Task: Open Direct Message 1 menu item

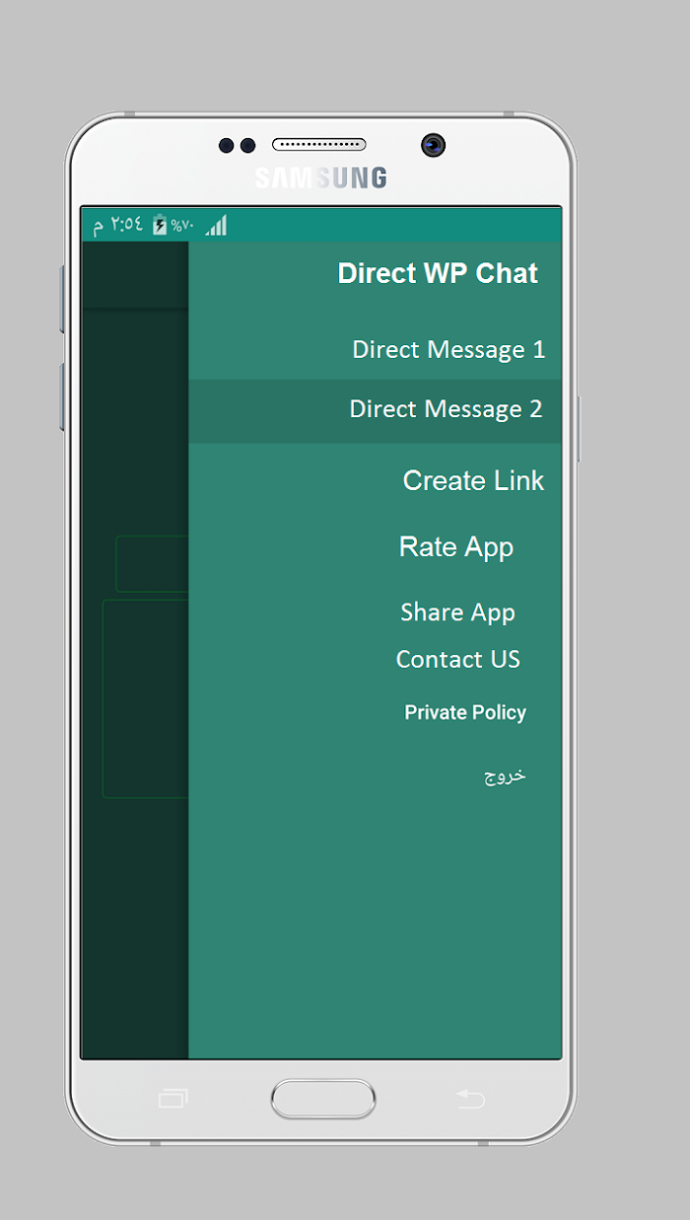Action: pos(448,350)
